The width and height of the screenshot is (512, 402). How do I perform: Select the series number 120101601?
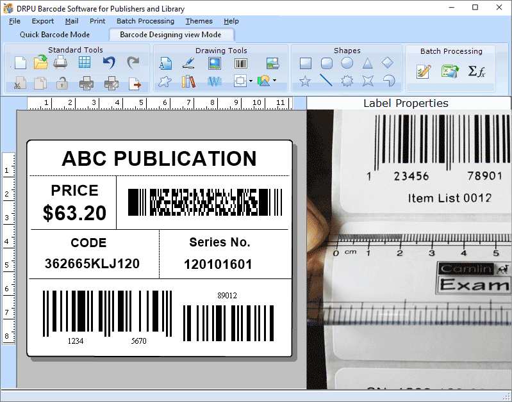(x=218, y=264)
